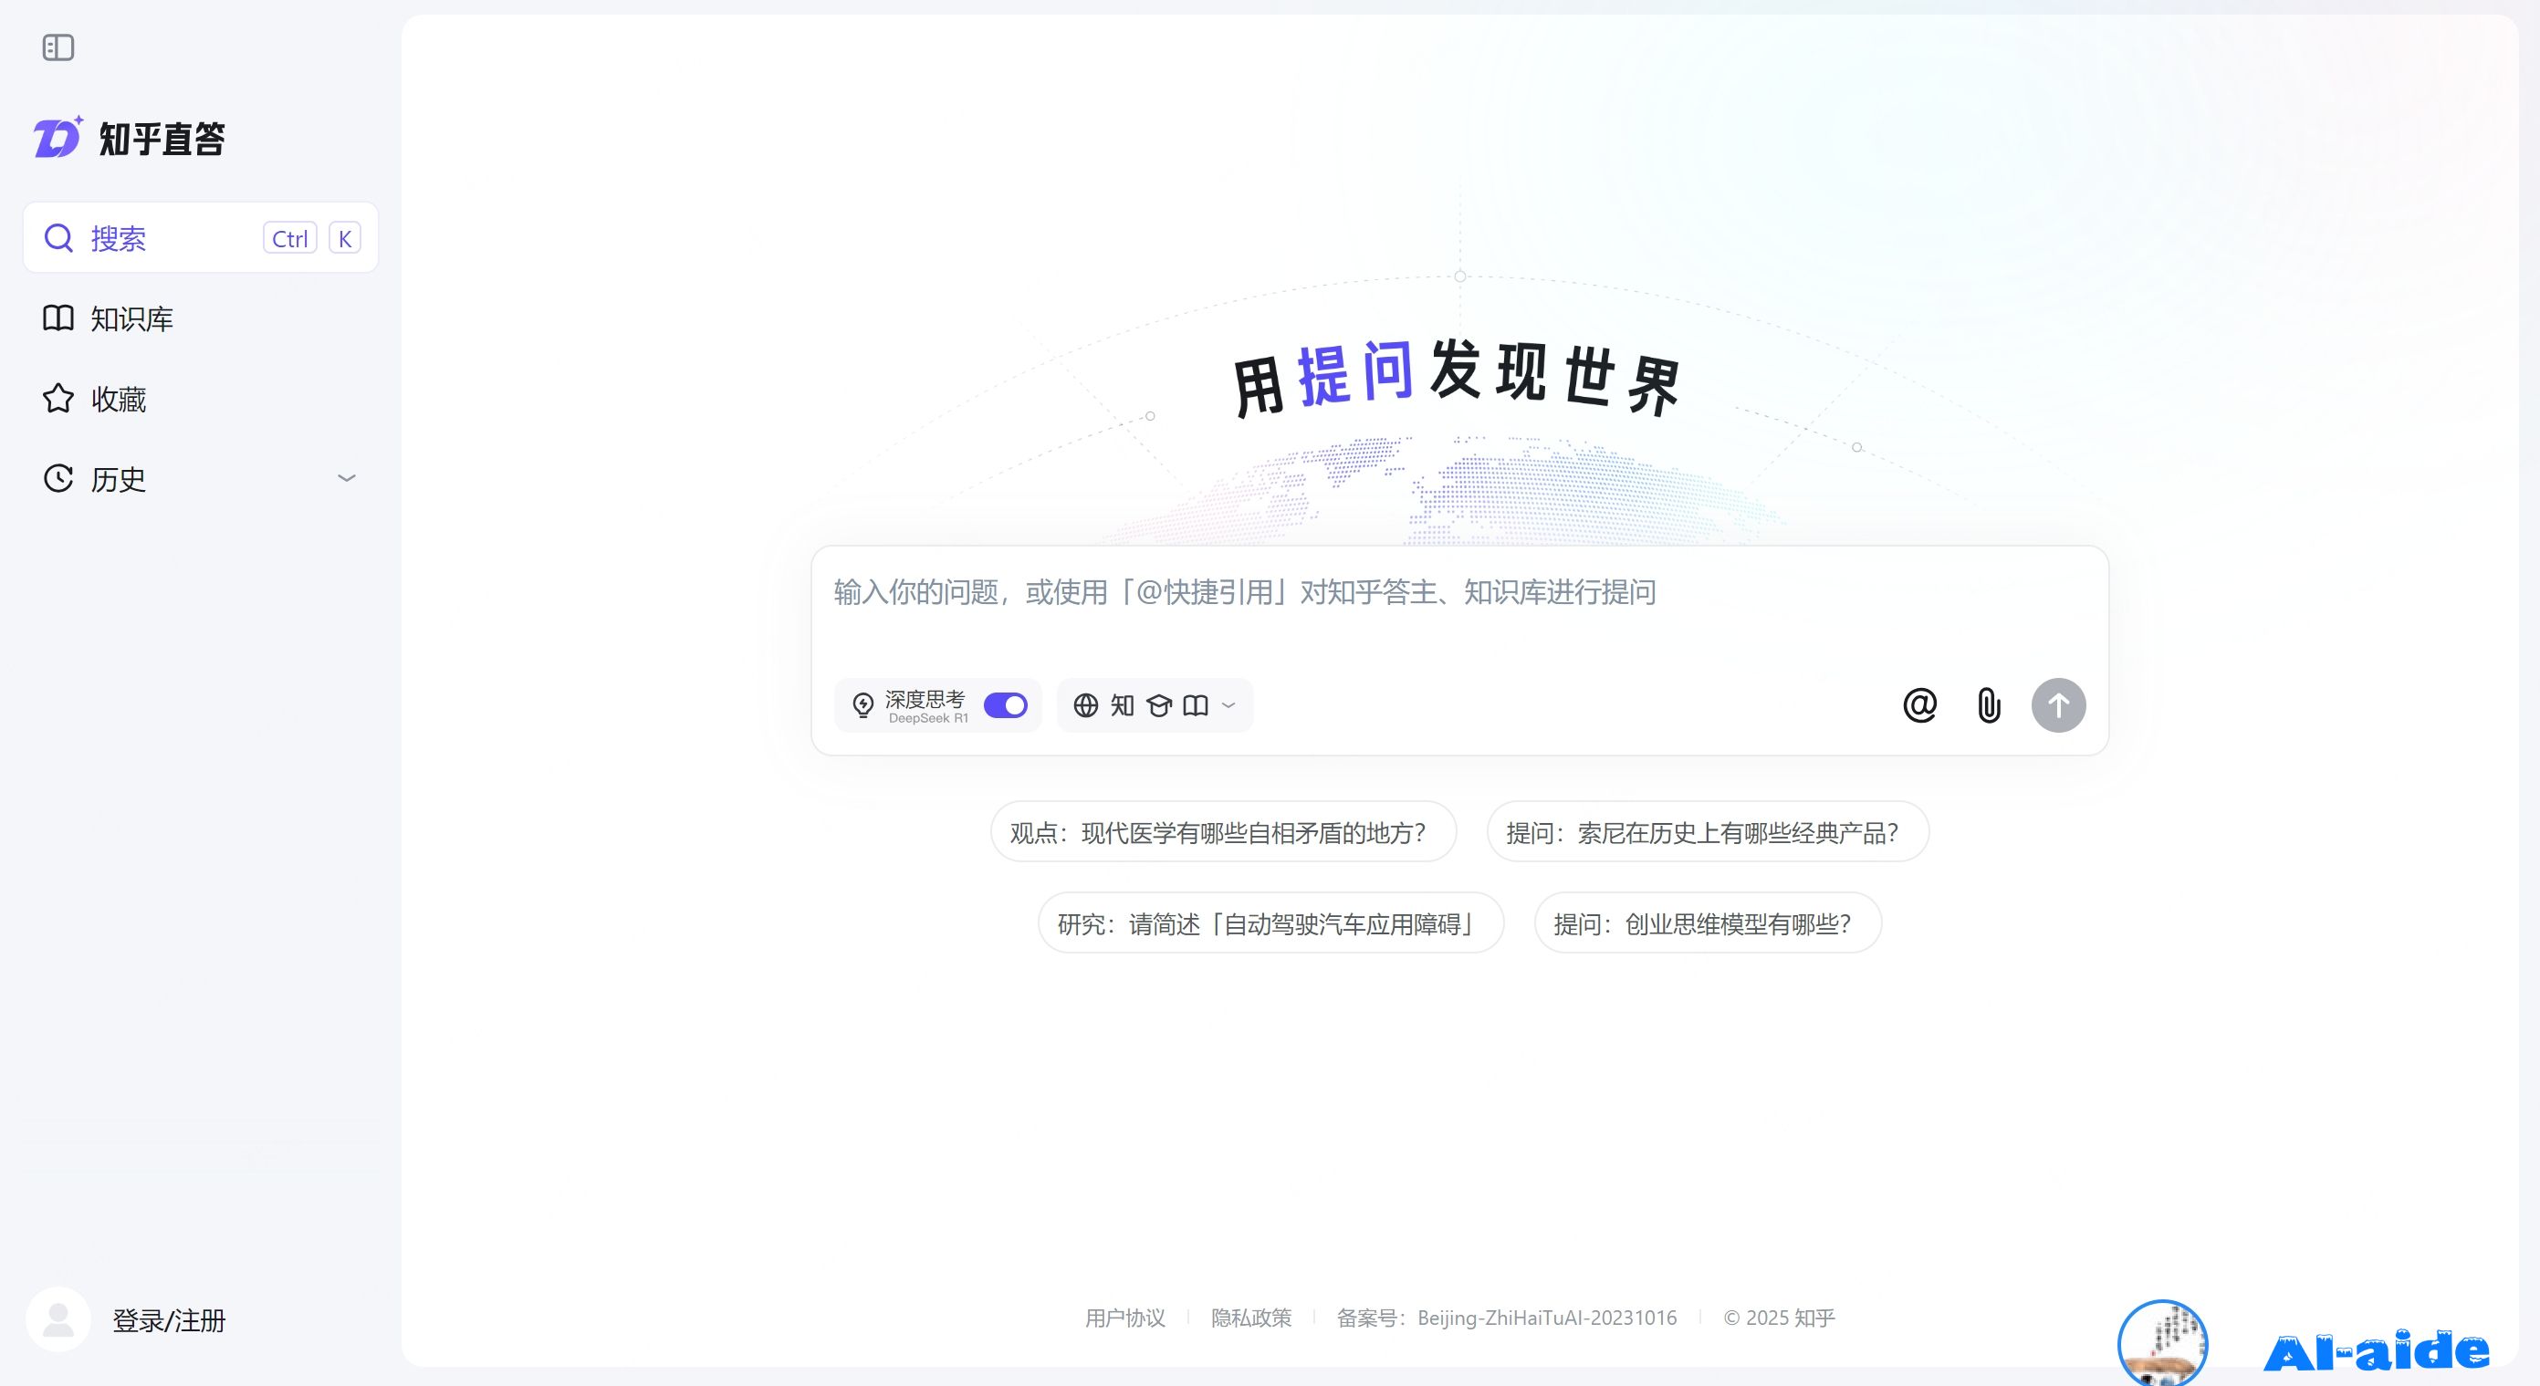Click the user avatar icon at bottom left

pyautogui.click(x=58, y=1319)
